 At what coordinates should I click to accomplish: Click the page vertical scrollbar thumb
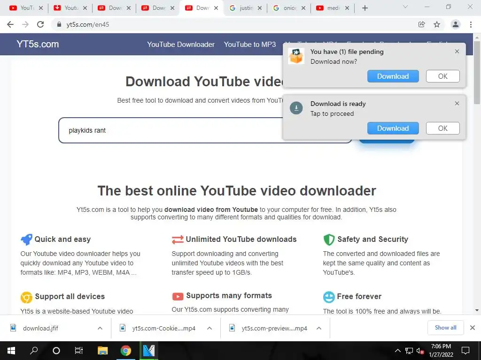tap(477, 73)
